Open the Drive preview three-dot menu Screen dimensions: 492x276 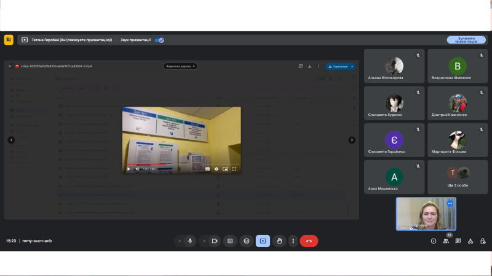pyautogui.click(x=319, y=66)
